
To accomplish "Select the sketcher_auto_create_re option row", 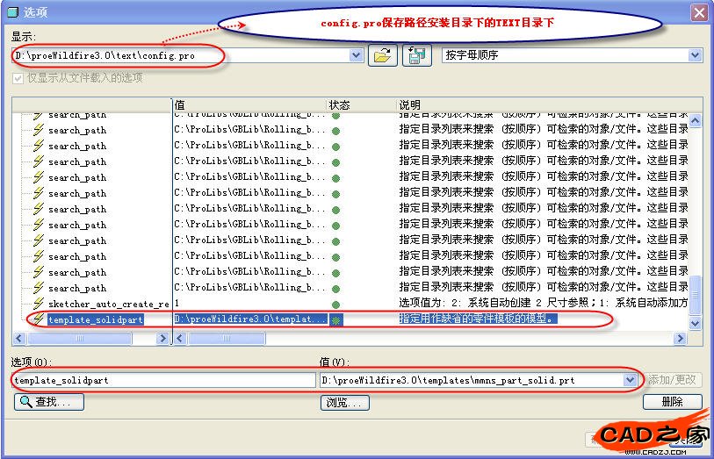I will (108, 304).
